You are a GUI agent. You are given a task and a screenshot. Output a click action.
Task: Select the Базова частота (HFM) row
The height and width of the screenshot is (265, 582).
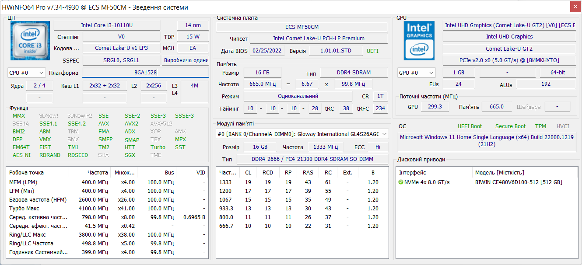click(108, 200)
